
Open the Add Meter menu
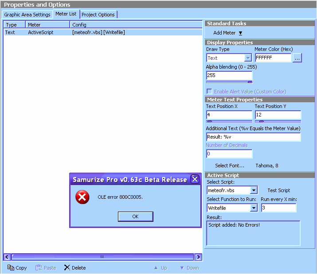pos(228,33)
